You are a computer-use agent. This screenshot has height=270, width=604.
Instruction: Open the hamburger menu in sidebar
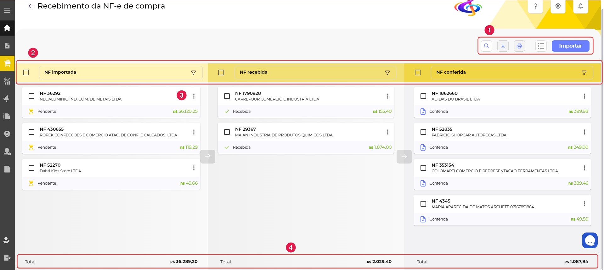pos(7,10)
